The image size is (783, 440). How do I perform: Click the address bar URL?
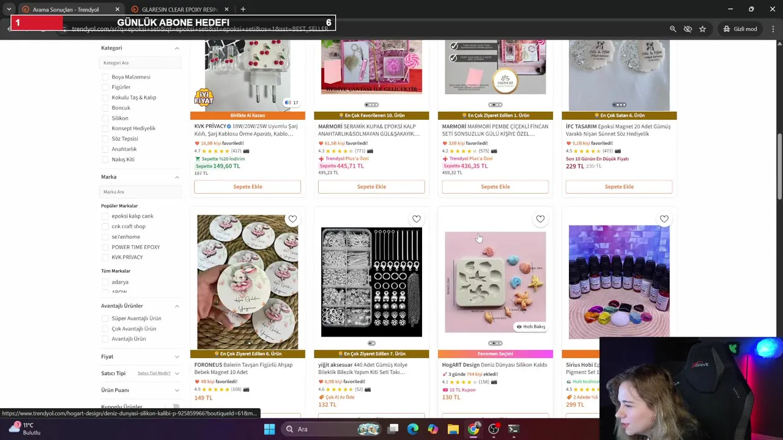point(199,29)
